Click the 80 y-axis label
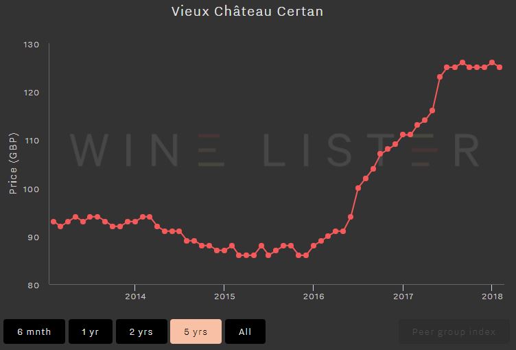Screen dimensions: 516x350 33,285
